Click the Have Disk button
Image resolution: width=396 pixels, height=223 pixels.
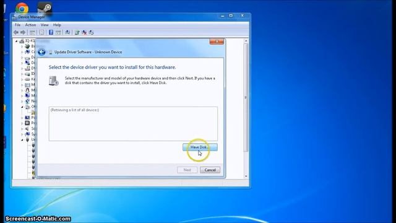point(200,147)
